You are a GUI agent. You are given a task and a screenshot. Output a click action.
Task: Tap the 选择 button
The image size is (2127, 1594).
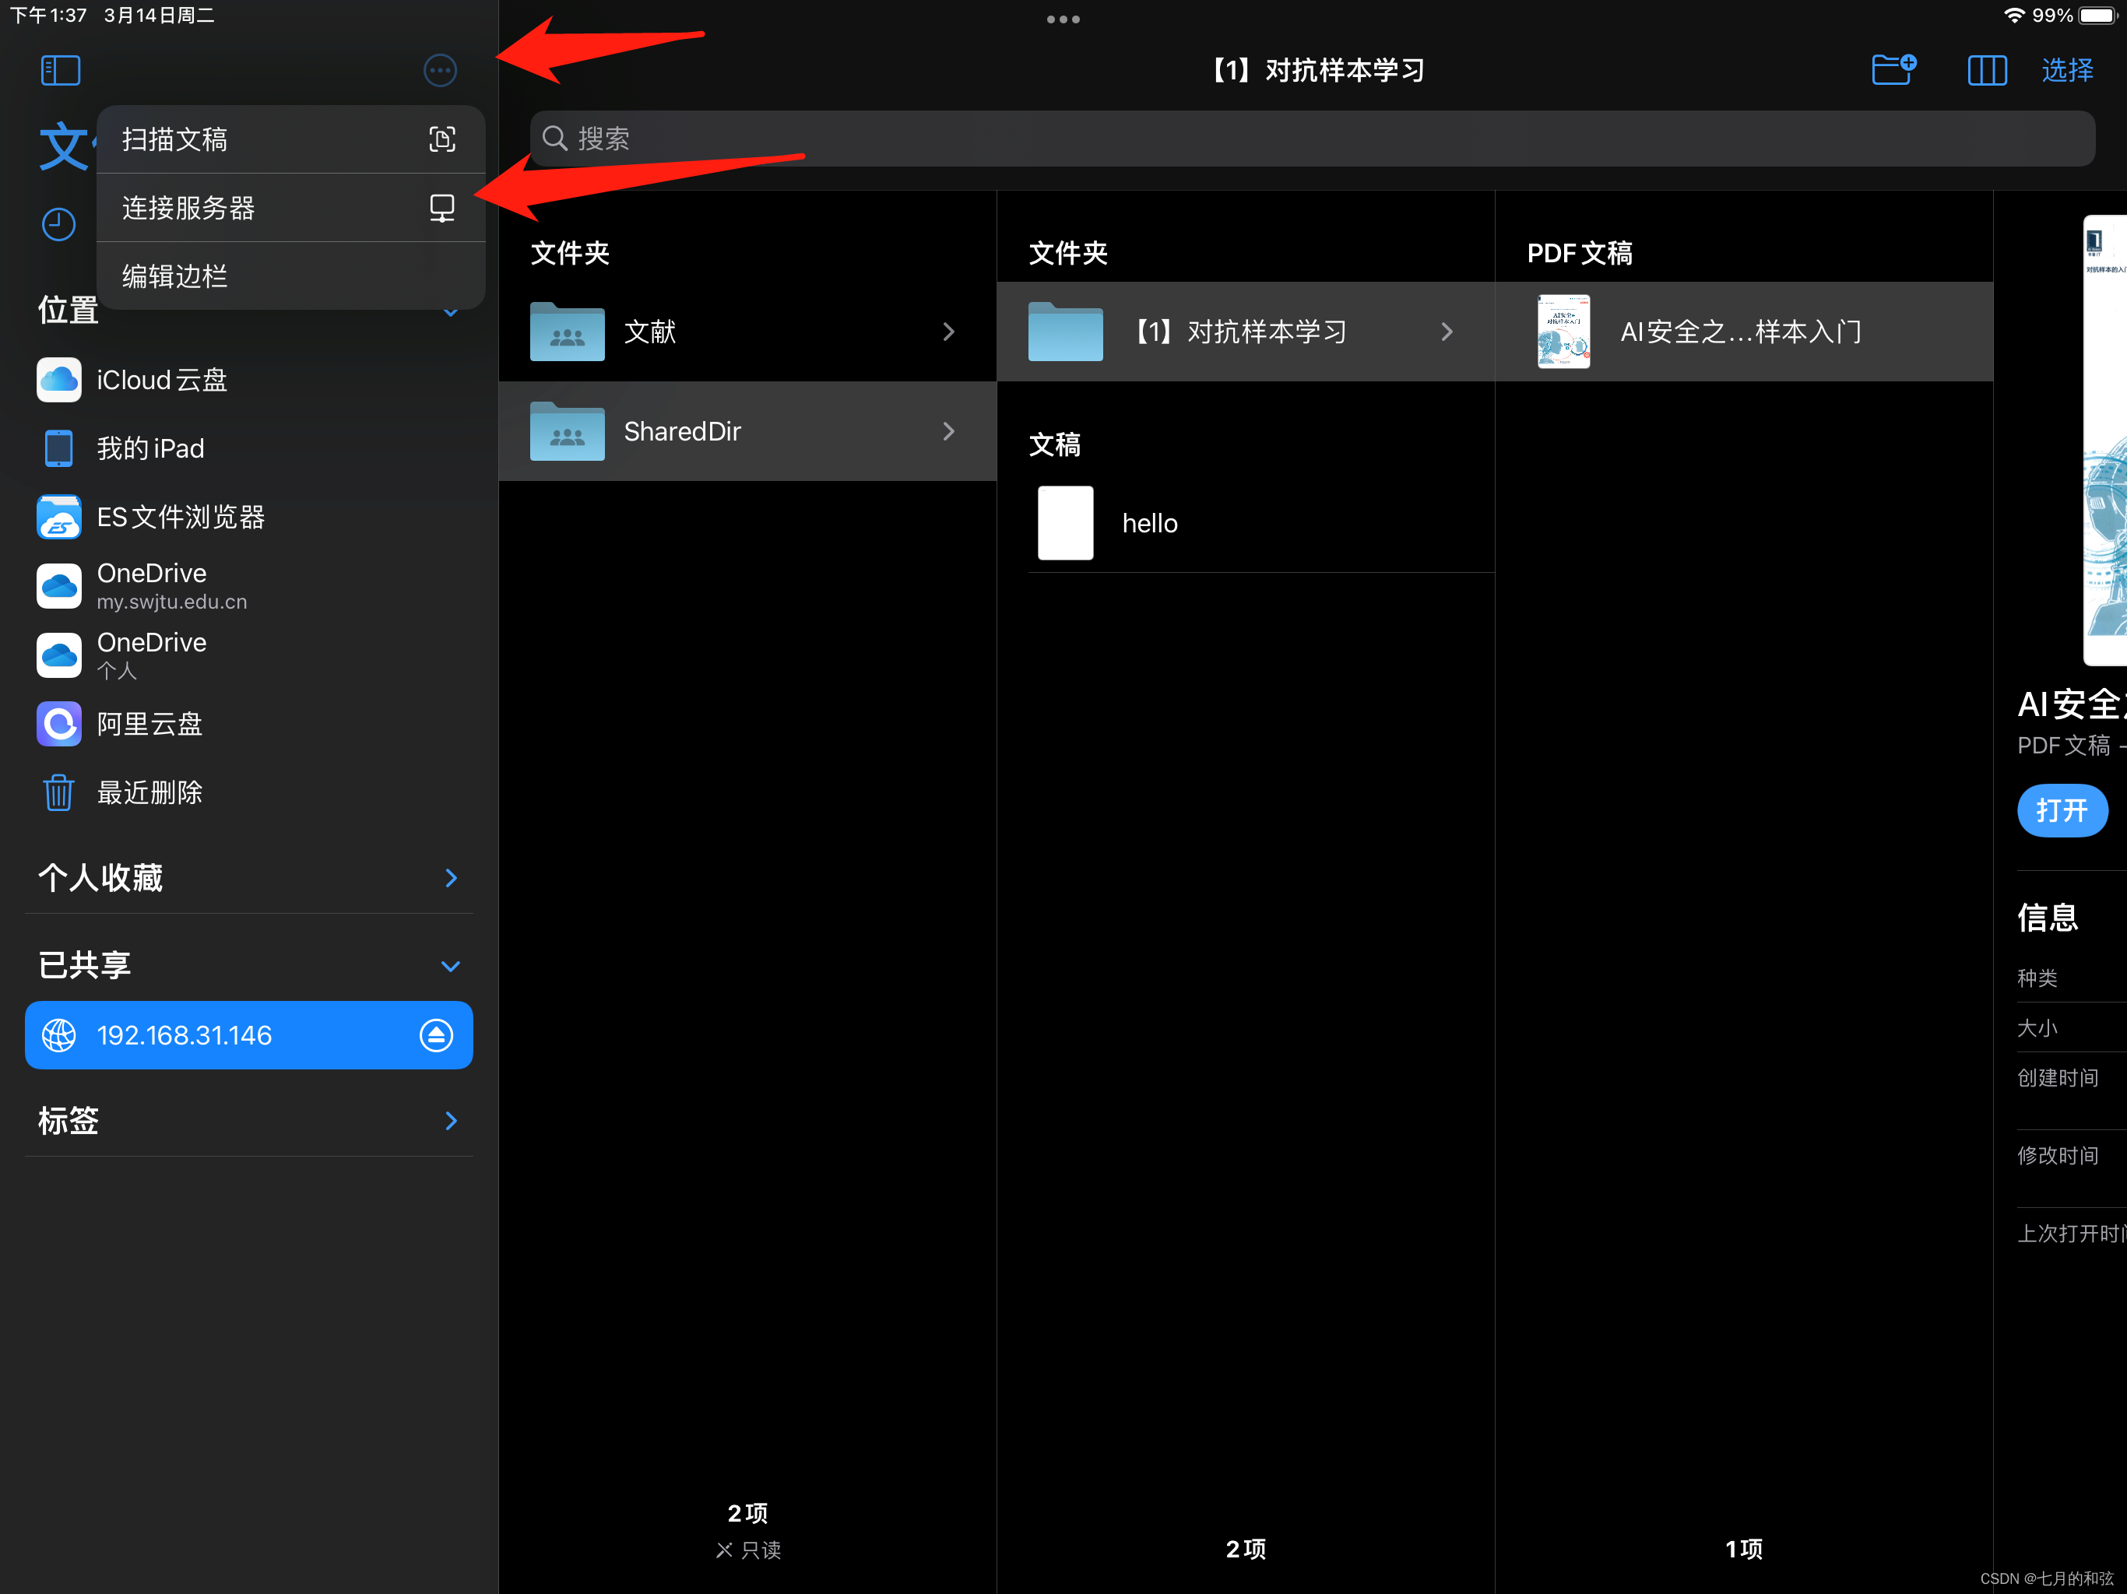tap(2067, 70)
